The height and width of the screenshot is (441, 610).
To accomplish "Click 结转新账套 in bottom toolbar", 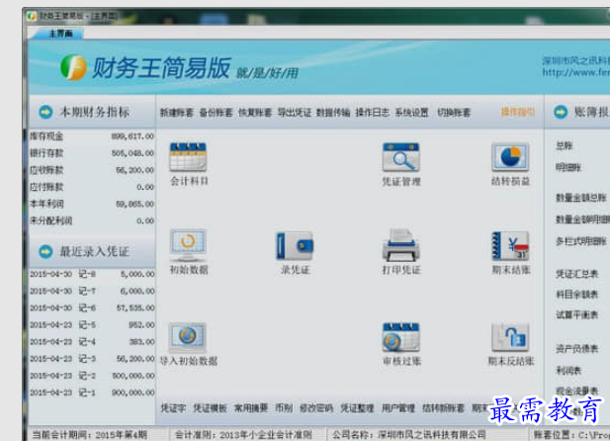I will (x=444, y=408).
